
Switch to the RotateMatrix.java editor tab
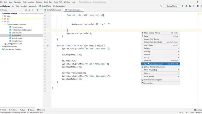(74, 10)
